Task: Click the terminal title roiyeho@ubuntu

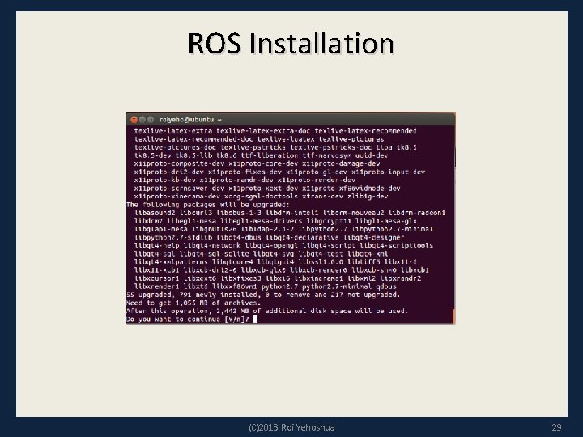Action: coord(190,120)
